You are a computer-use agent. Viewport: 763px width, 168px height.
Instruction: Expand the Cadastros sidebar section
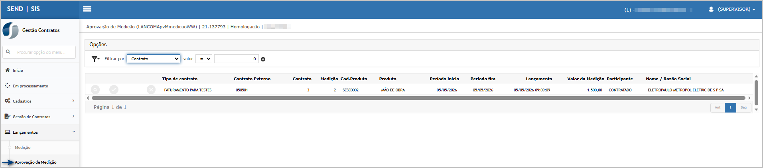tap(40, 101)
